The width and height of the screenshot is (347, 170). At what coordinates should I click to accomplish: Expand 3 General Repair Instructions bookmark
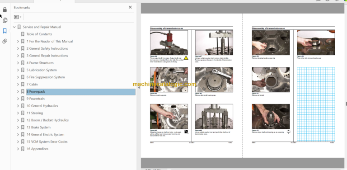coord(18,56)
